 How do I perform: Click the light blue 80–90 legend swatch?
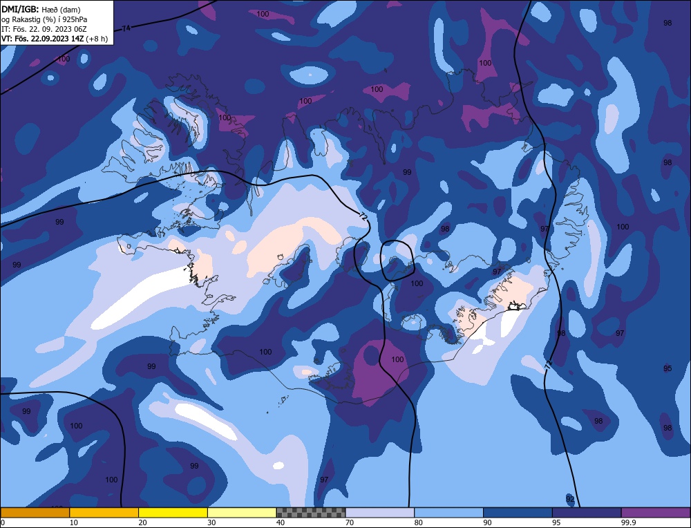point(448,513)
